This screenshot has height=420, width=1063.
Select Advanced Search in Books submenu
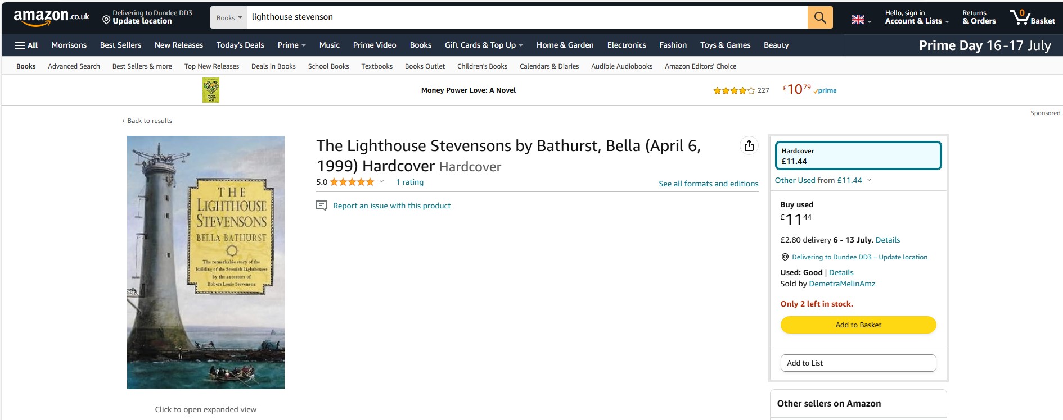[x=74, y=66]
